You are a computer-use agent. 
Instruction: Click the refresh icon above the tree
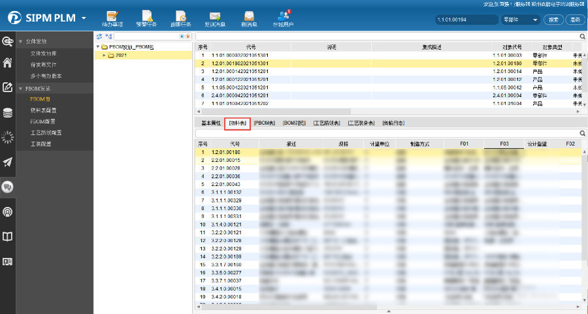[99, 37]
